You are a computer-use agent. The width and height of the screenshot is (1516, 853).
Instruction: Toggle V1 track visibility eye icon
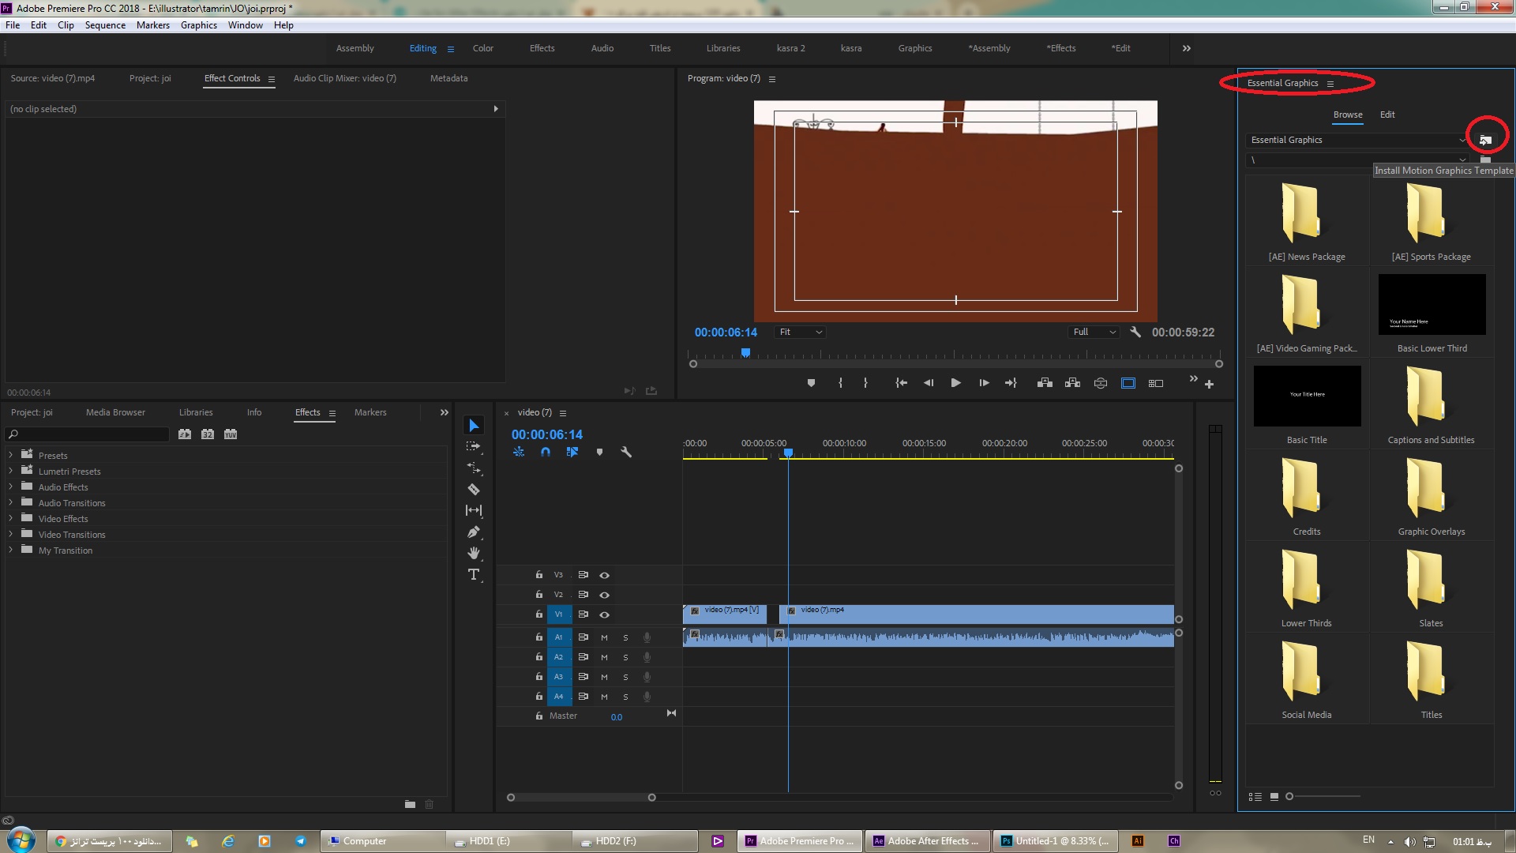pos(605,614)
